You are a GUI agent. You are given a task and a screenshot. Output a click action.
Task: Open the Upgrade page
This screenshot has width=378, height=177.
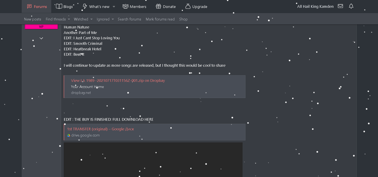196,6
